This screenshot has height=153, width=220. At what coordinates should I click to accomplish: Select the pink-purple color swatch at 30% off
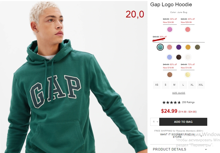point(170,29)
